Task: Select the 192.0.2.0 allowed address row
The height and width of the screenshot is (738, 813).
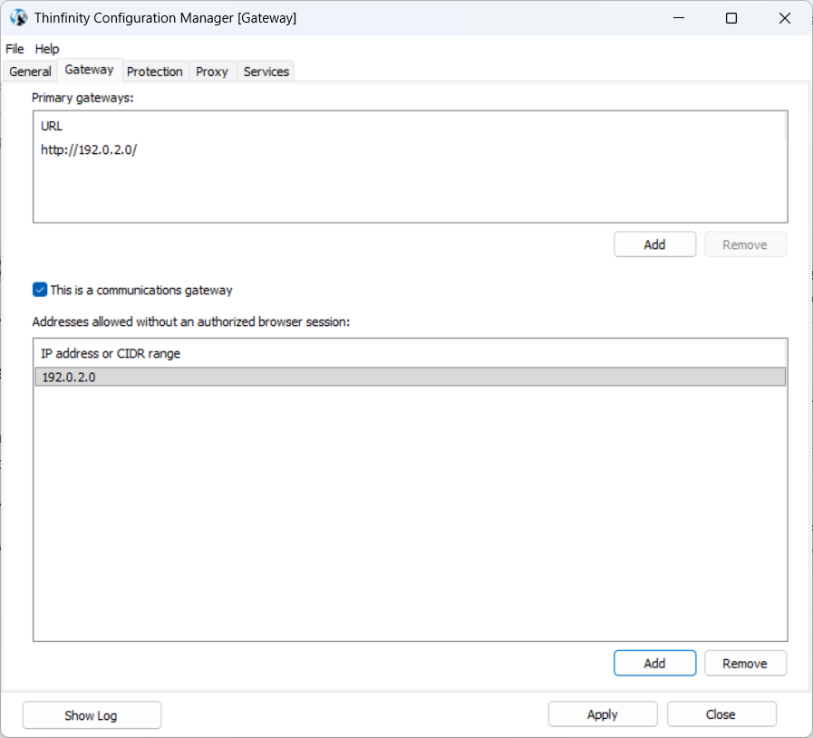Action: click(411, 377)
